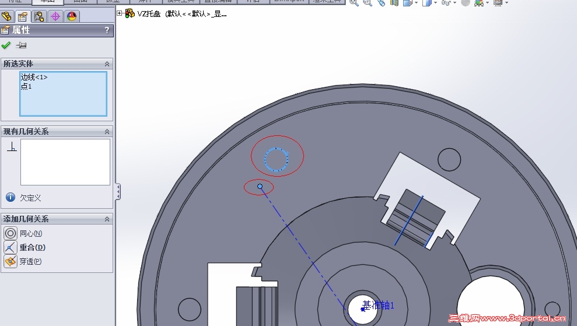Click Previous View icon in heads-up toolbar
This screenshot has height=326, width=577.
pos(381,2)
